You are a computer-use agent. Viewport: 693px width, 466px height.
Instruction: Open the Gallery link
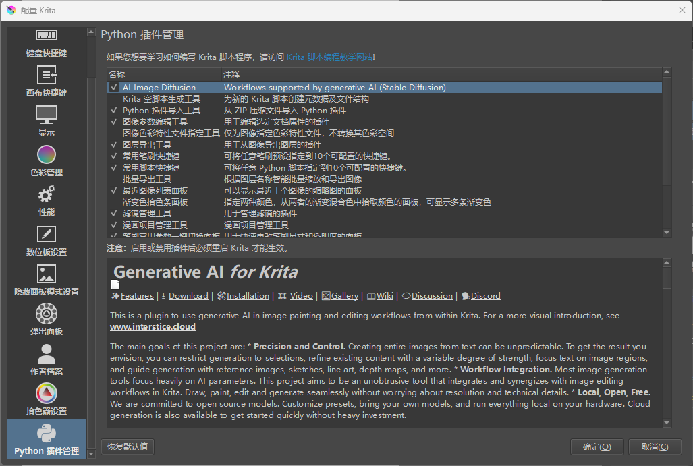tap(345, 296)
